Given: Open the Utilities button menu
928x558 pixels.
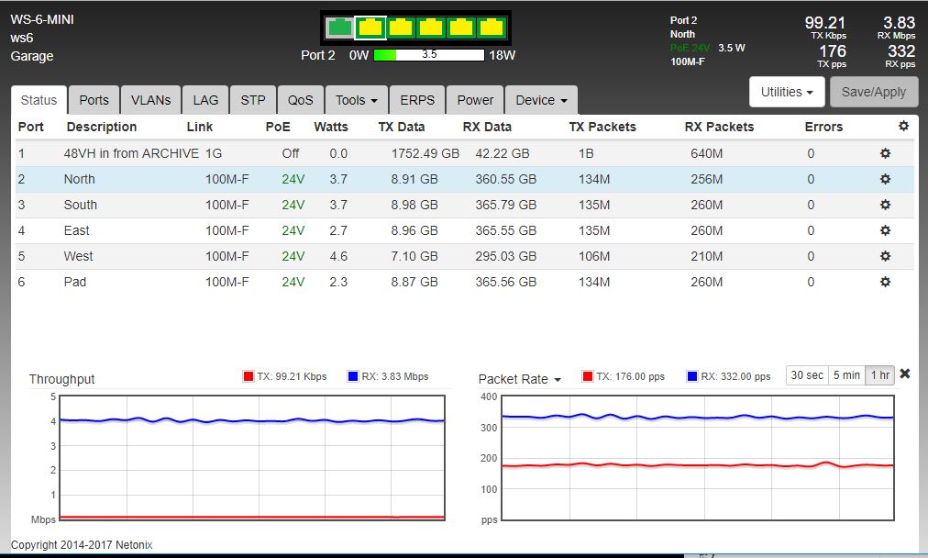Looking at the screenshot, I should pos(787,92).
